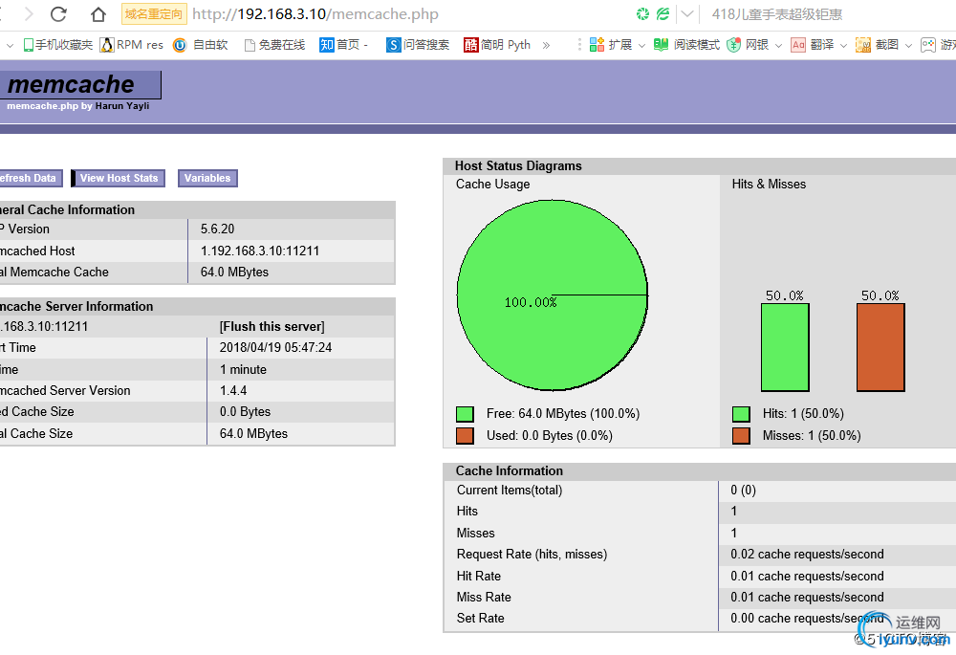Viewport: 956px width, 655px height.
Task: Click the green Free legend swatch
Action: tap(466, 414)
